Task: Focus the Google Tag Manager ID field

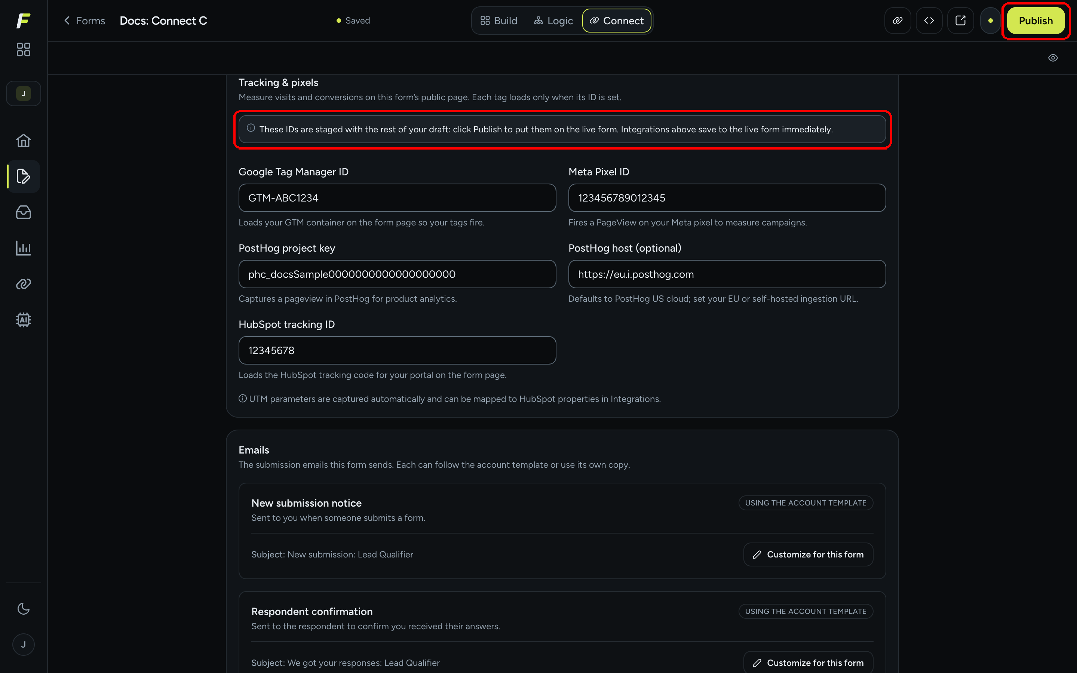Action: (x=397, y=198)
